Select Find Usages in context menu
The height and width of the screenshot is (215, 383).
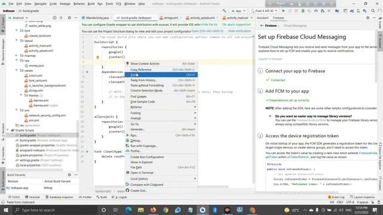161,97
